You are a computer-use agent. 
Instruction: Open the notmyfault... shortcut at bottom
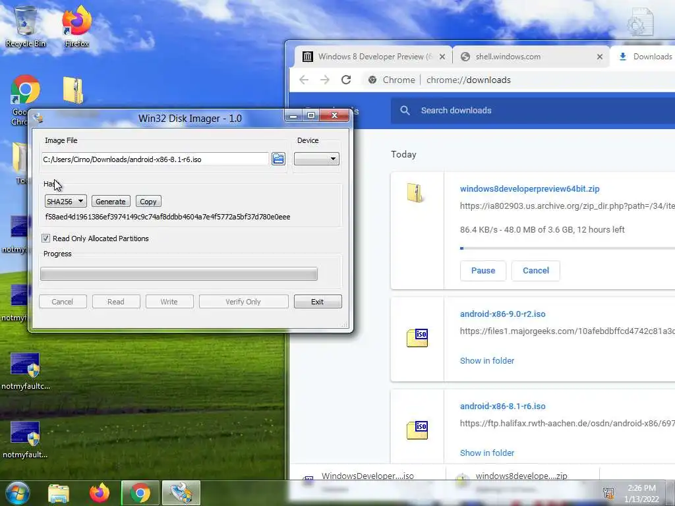pos(26,439)
